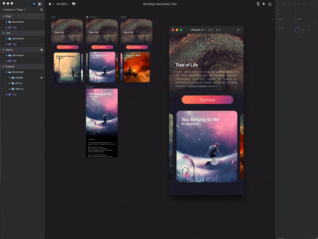Screen dimensions: 318x239
Task: Click the 375 × 812 dimensions in preview
Action: (x=214, y=30)
